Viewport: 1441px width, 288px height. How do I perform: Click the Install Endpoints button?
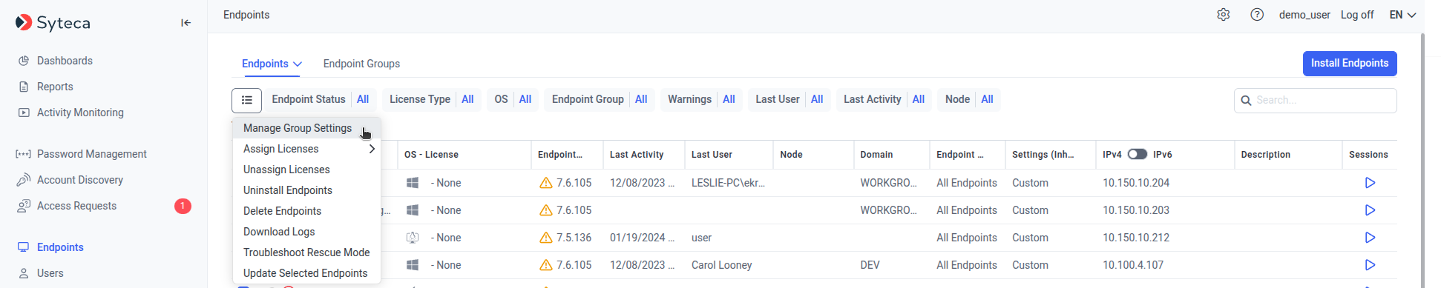(1350, 64)
